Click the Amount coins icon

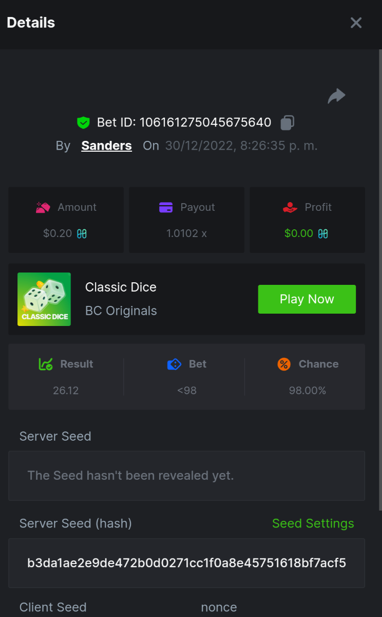point(43,207)
